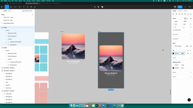Click the Share button

(x=180, y=7)
